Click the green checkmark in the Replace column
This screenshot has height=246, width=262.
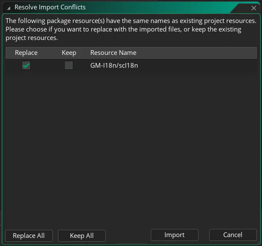(26, 66)
